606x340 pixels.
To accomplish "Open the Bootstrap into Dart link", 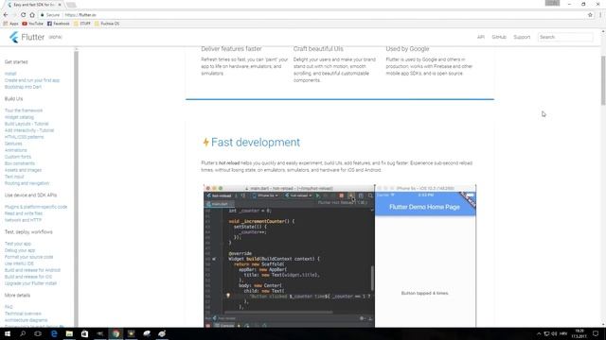I will coord(23,87).
